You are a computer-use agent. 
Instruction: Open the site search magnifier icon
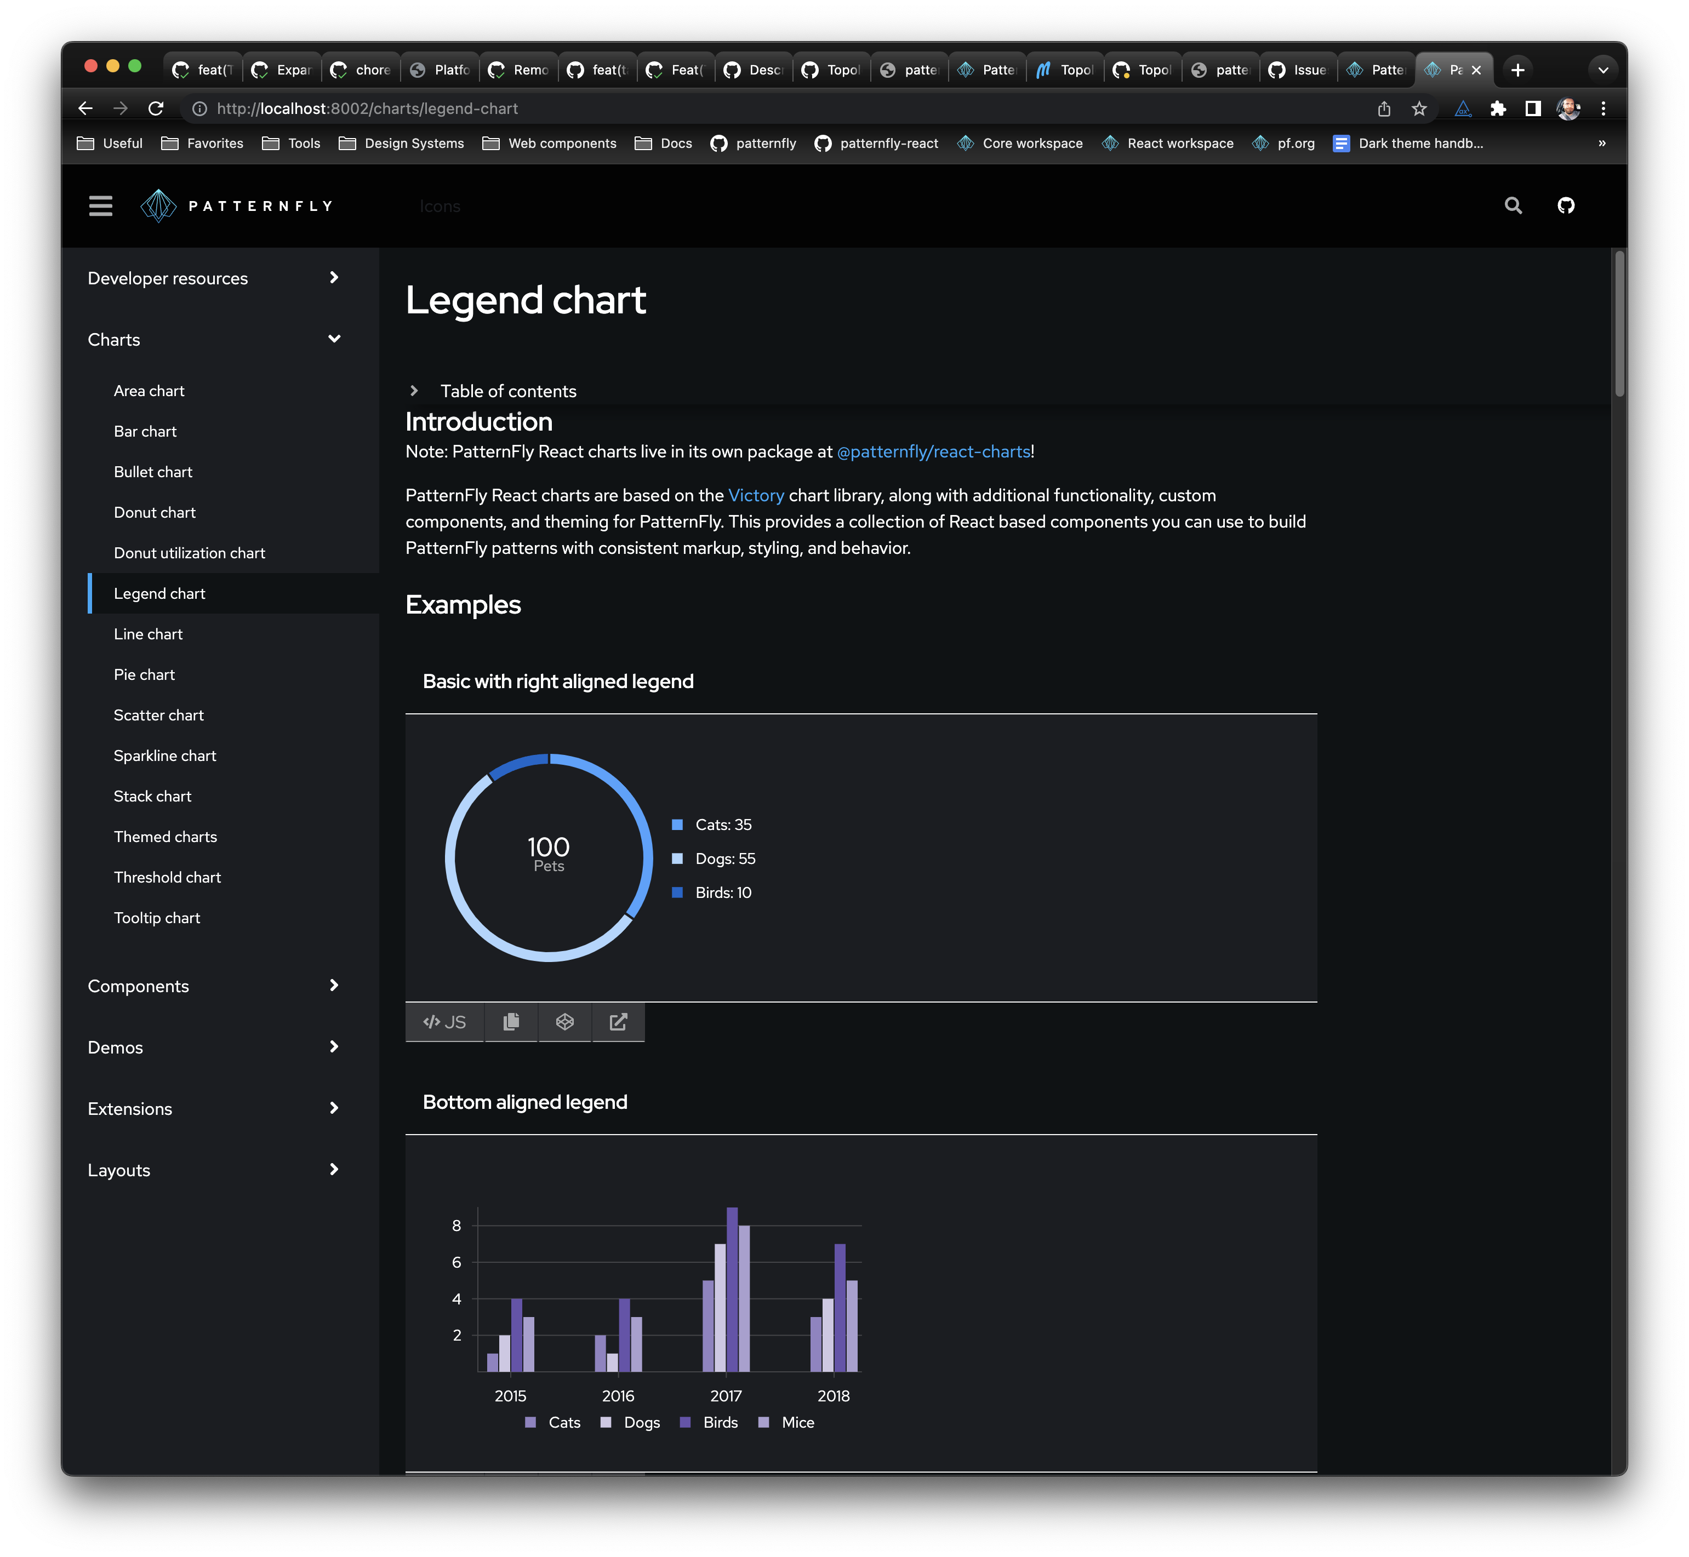click(1513, 205)
